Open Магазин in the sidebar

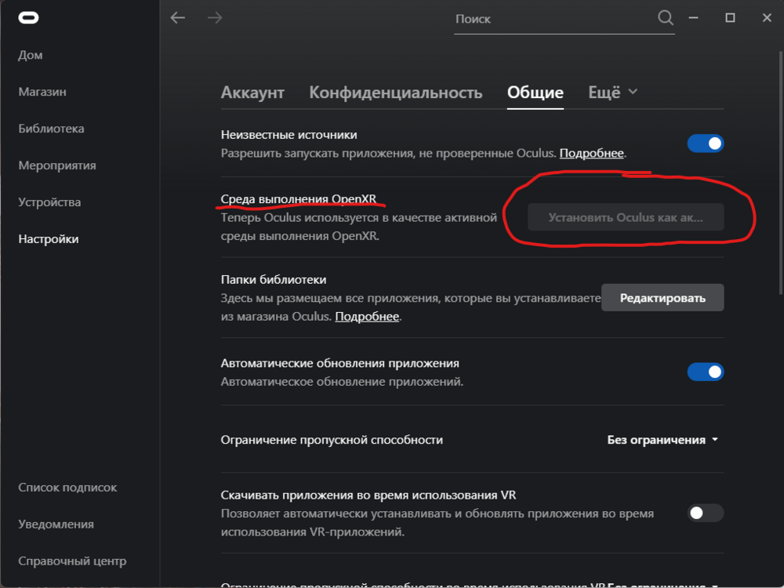pos(42,92)
